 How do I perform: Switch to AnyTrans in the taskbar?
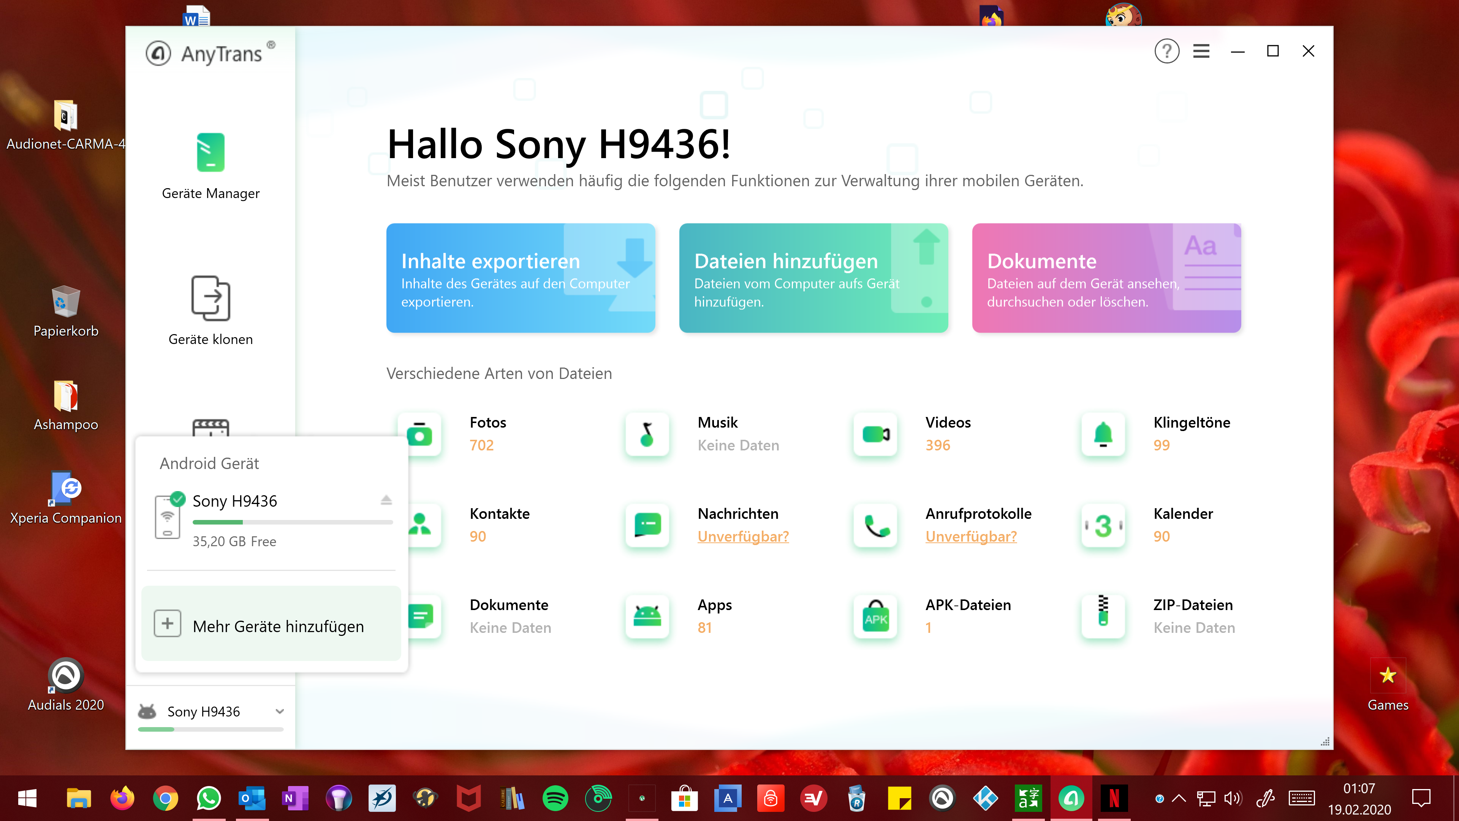tap(1071, 799)
